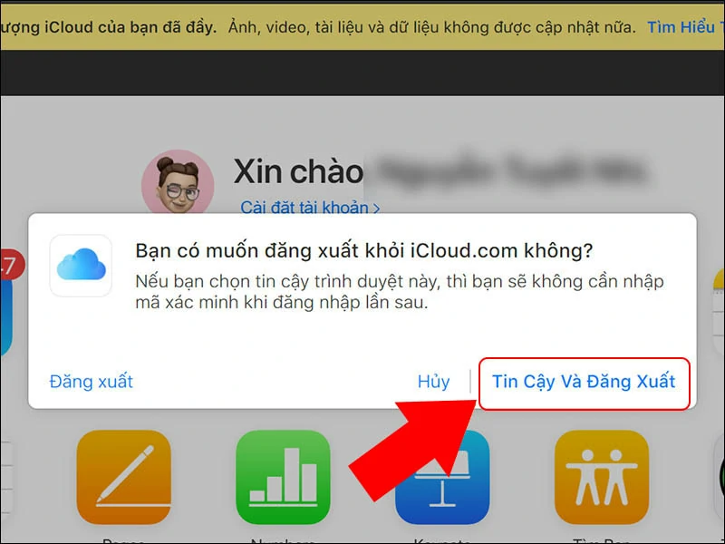Image resolution: width=725 pixels, height=544 pixels.
Task: Click the iCloud cloud icon in dialog
Action: 81,266
